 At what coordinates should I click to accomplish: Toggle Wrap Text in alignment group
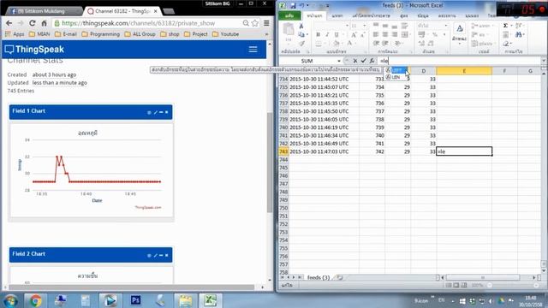pyautogui.click(x=405, y=26)
